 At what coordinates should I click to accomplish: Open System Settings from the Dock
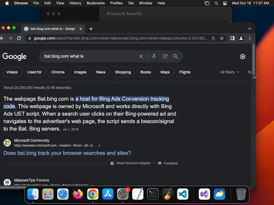(123, 194)
